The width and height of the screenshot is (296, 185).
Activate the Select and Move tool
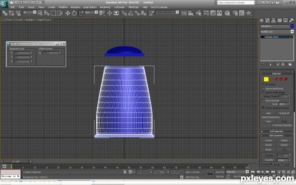click(x=68, y=13)
